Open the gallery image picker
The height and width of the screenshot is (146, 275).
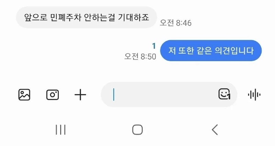coord(24,94)
